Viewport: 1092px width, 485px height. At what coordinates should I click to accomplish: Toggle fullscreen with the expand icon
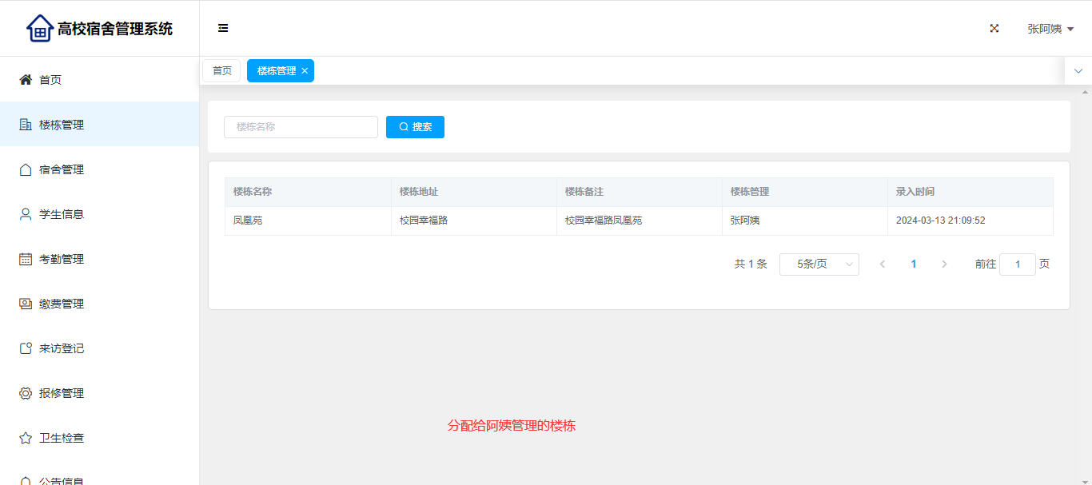(994, 29)
